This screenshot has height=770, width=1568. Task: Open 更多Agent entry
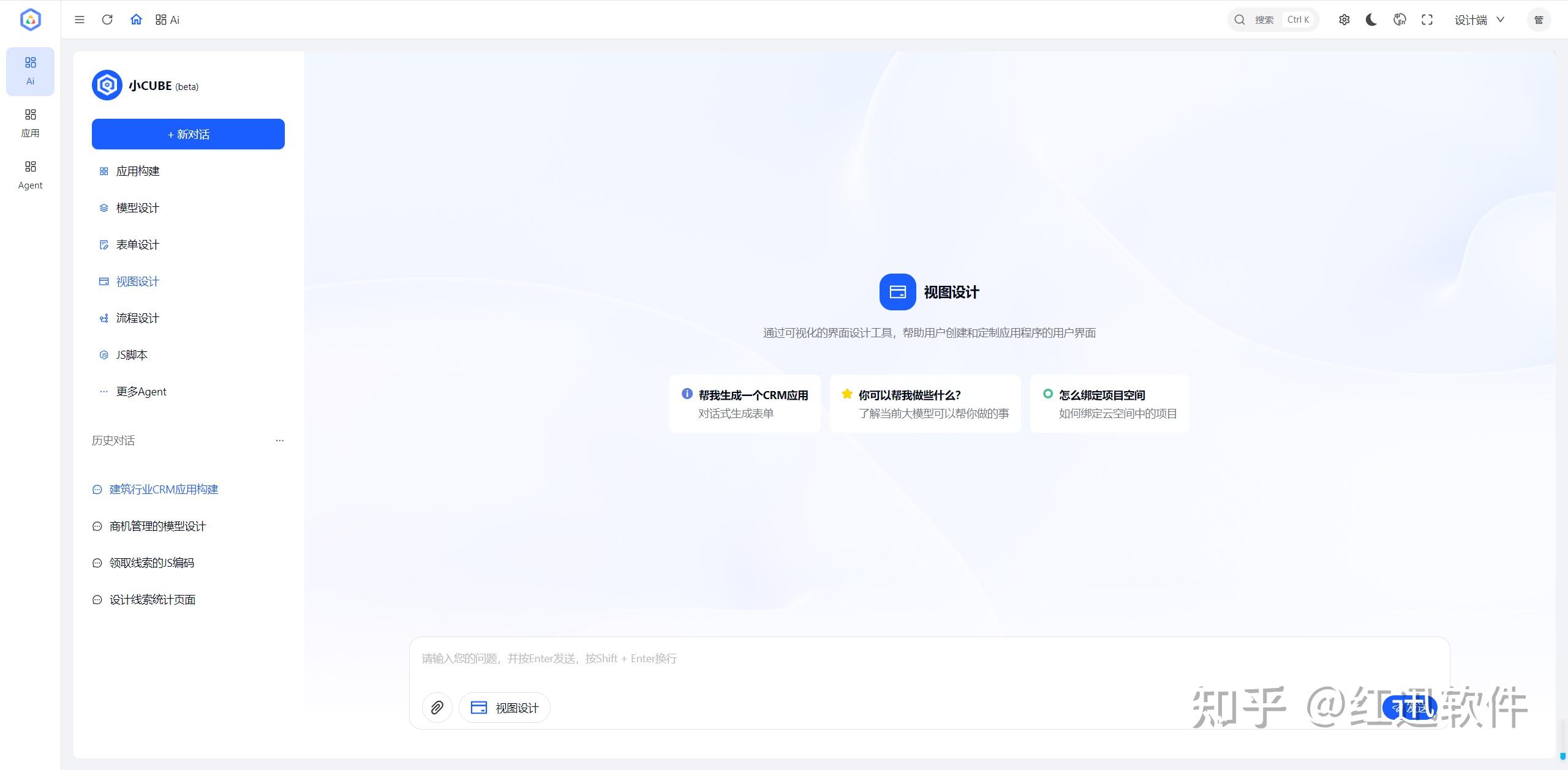[x=141, y=392]
